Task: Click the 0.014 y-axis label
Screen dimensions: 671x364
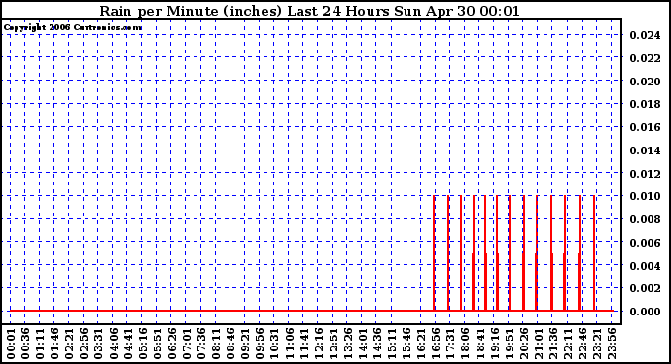Action: tap(645, 150)
